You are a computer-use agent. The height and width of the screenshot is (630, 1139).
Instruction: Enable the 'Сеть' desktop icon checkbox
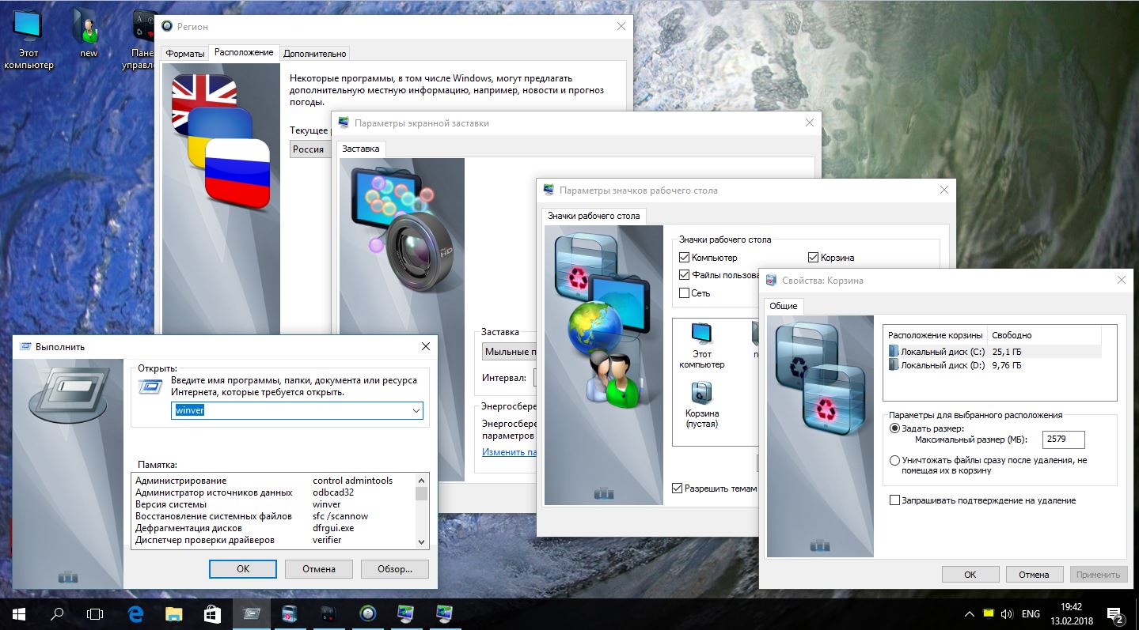click(684, 292)
